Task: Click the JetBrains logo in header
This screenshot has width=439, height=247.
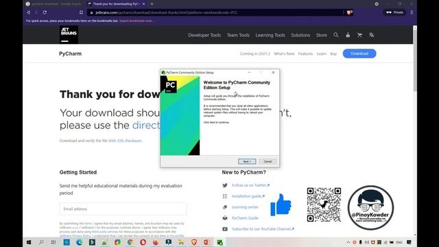Action: tap(69, 35)
